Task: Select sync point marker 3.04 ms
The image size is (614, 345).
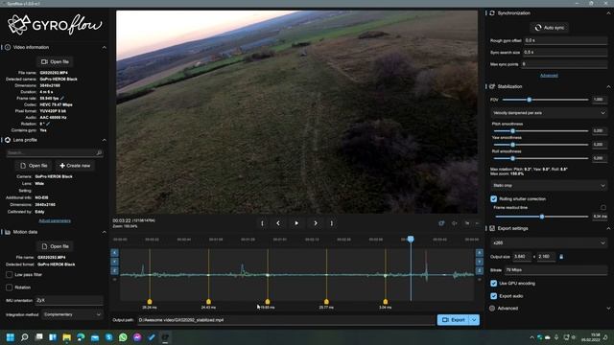Action: point(386,302)
